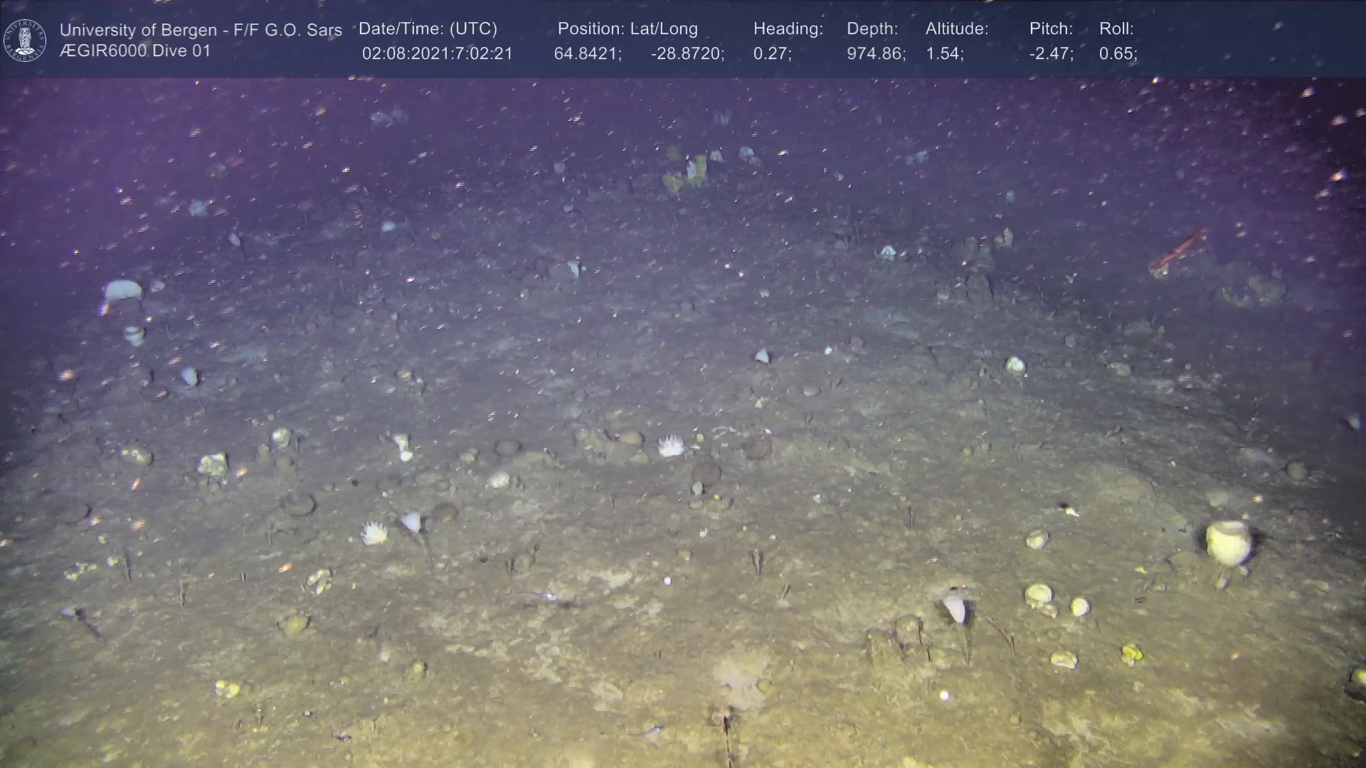
Task: Click the University of Bergen vessel title text
Action: coord(201,30)
